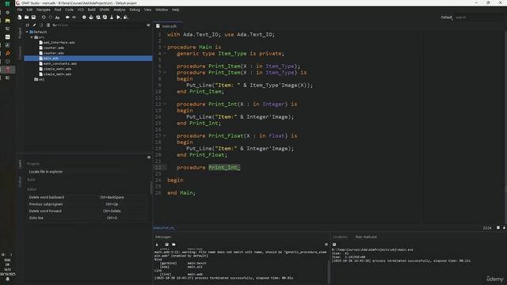507x285 pixels.
Task: Click the clear messages icon in Messages
Action: (x=157, y=245)
